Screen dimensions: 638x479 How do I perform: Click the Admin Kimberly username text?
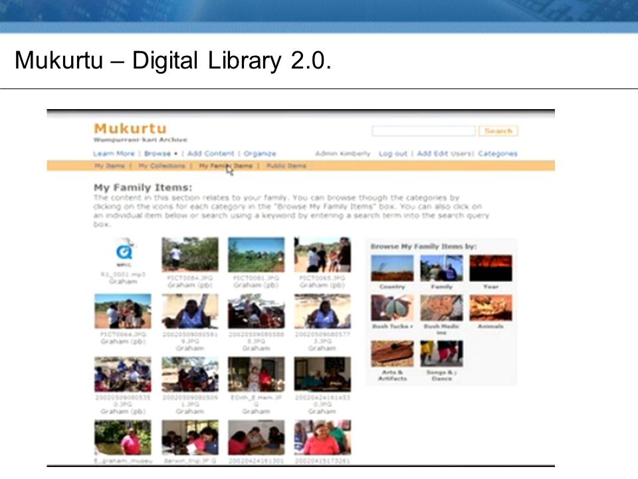tap(343, 154)
